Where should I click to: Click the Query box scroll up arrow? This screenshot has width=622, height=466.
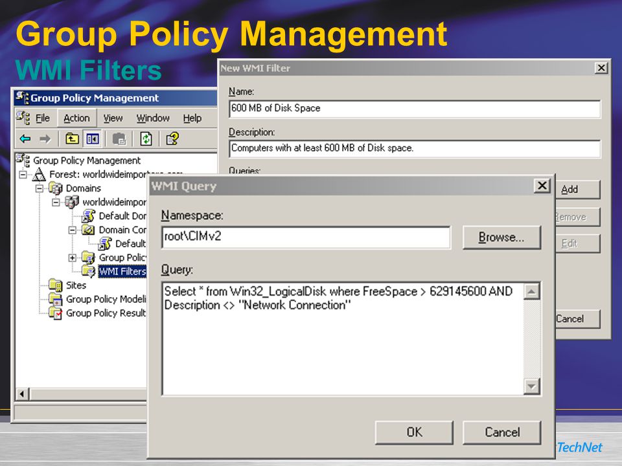tap(531, 292)
